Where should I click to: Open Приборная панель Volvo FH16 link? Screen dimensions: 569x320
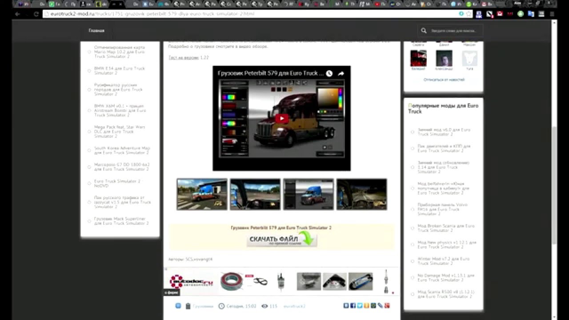click(x=442, y=209)
